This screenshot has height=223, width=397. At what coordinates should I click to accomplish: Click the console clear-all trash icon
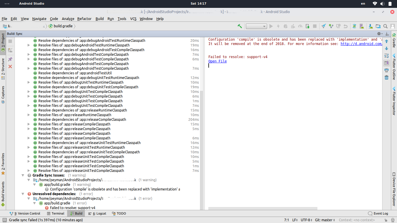click(x=387, y=78)
